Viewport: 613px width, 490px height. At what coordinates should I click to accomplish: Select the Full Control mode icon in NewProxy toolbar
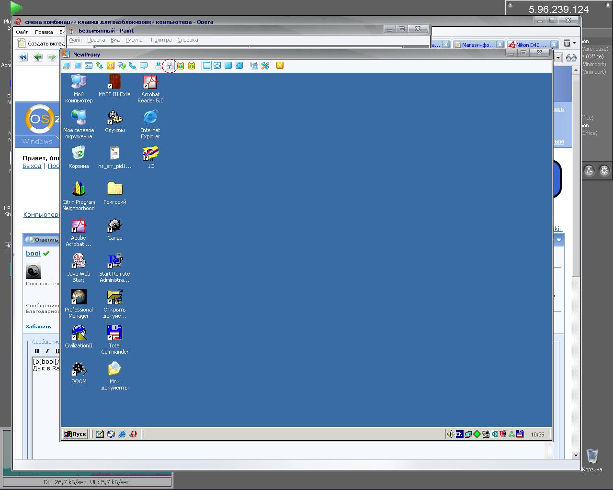pyautogui.click(x=67, y=66)
